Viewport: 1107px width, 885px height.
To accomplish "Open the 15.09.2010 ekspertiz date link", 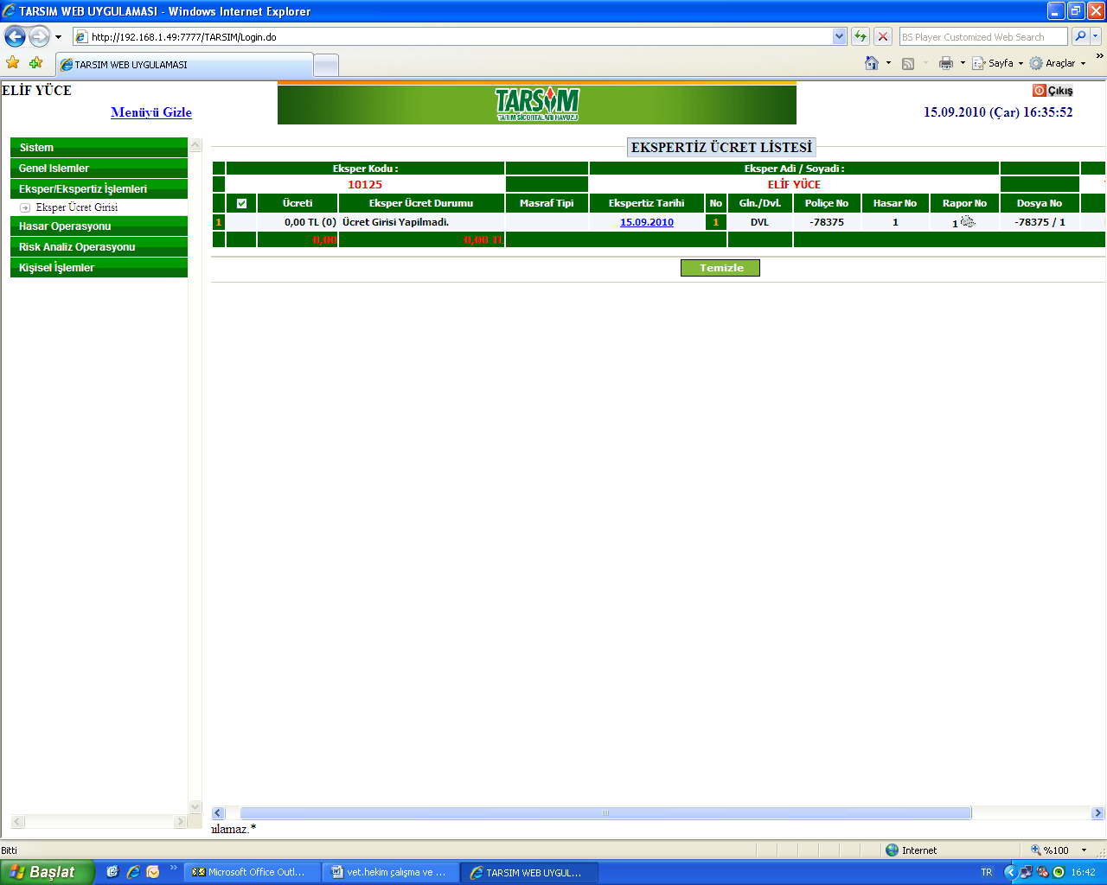I will [647, 222].
